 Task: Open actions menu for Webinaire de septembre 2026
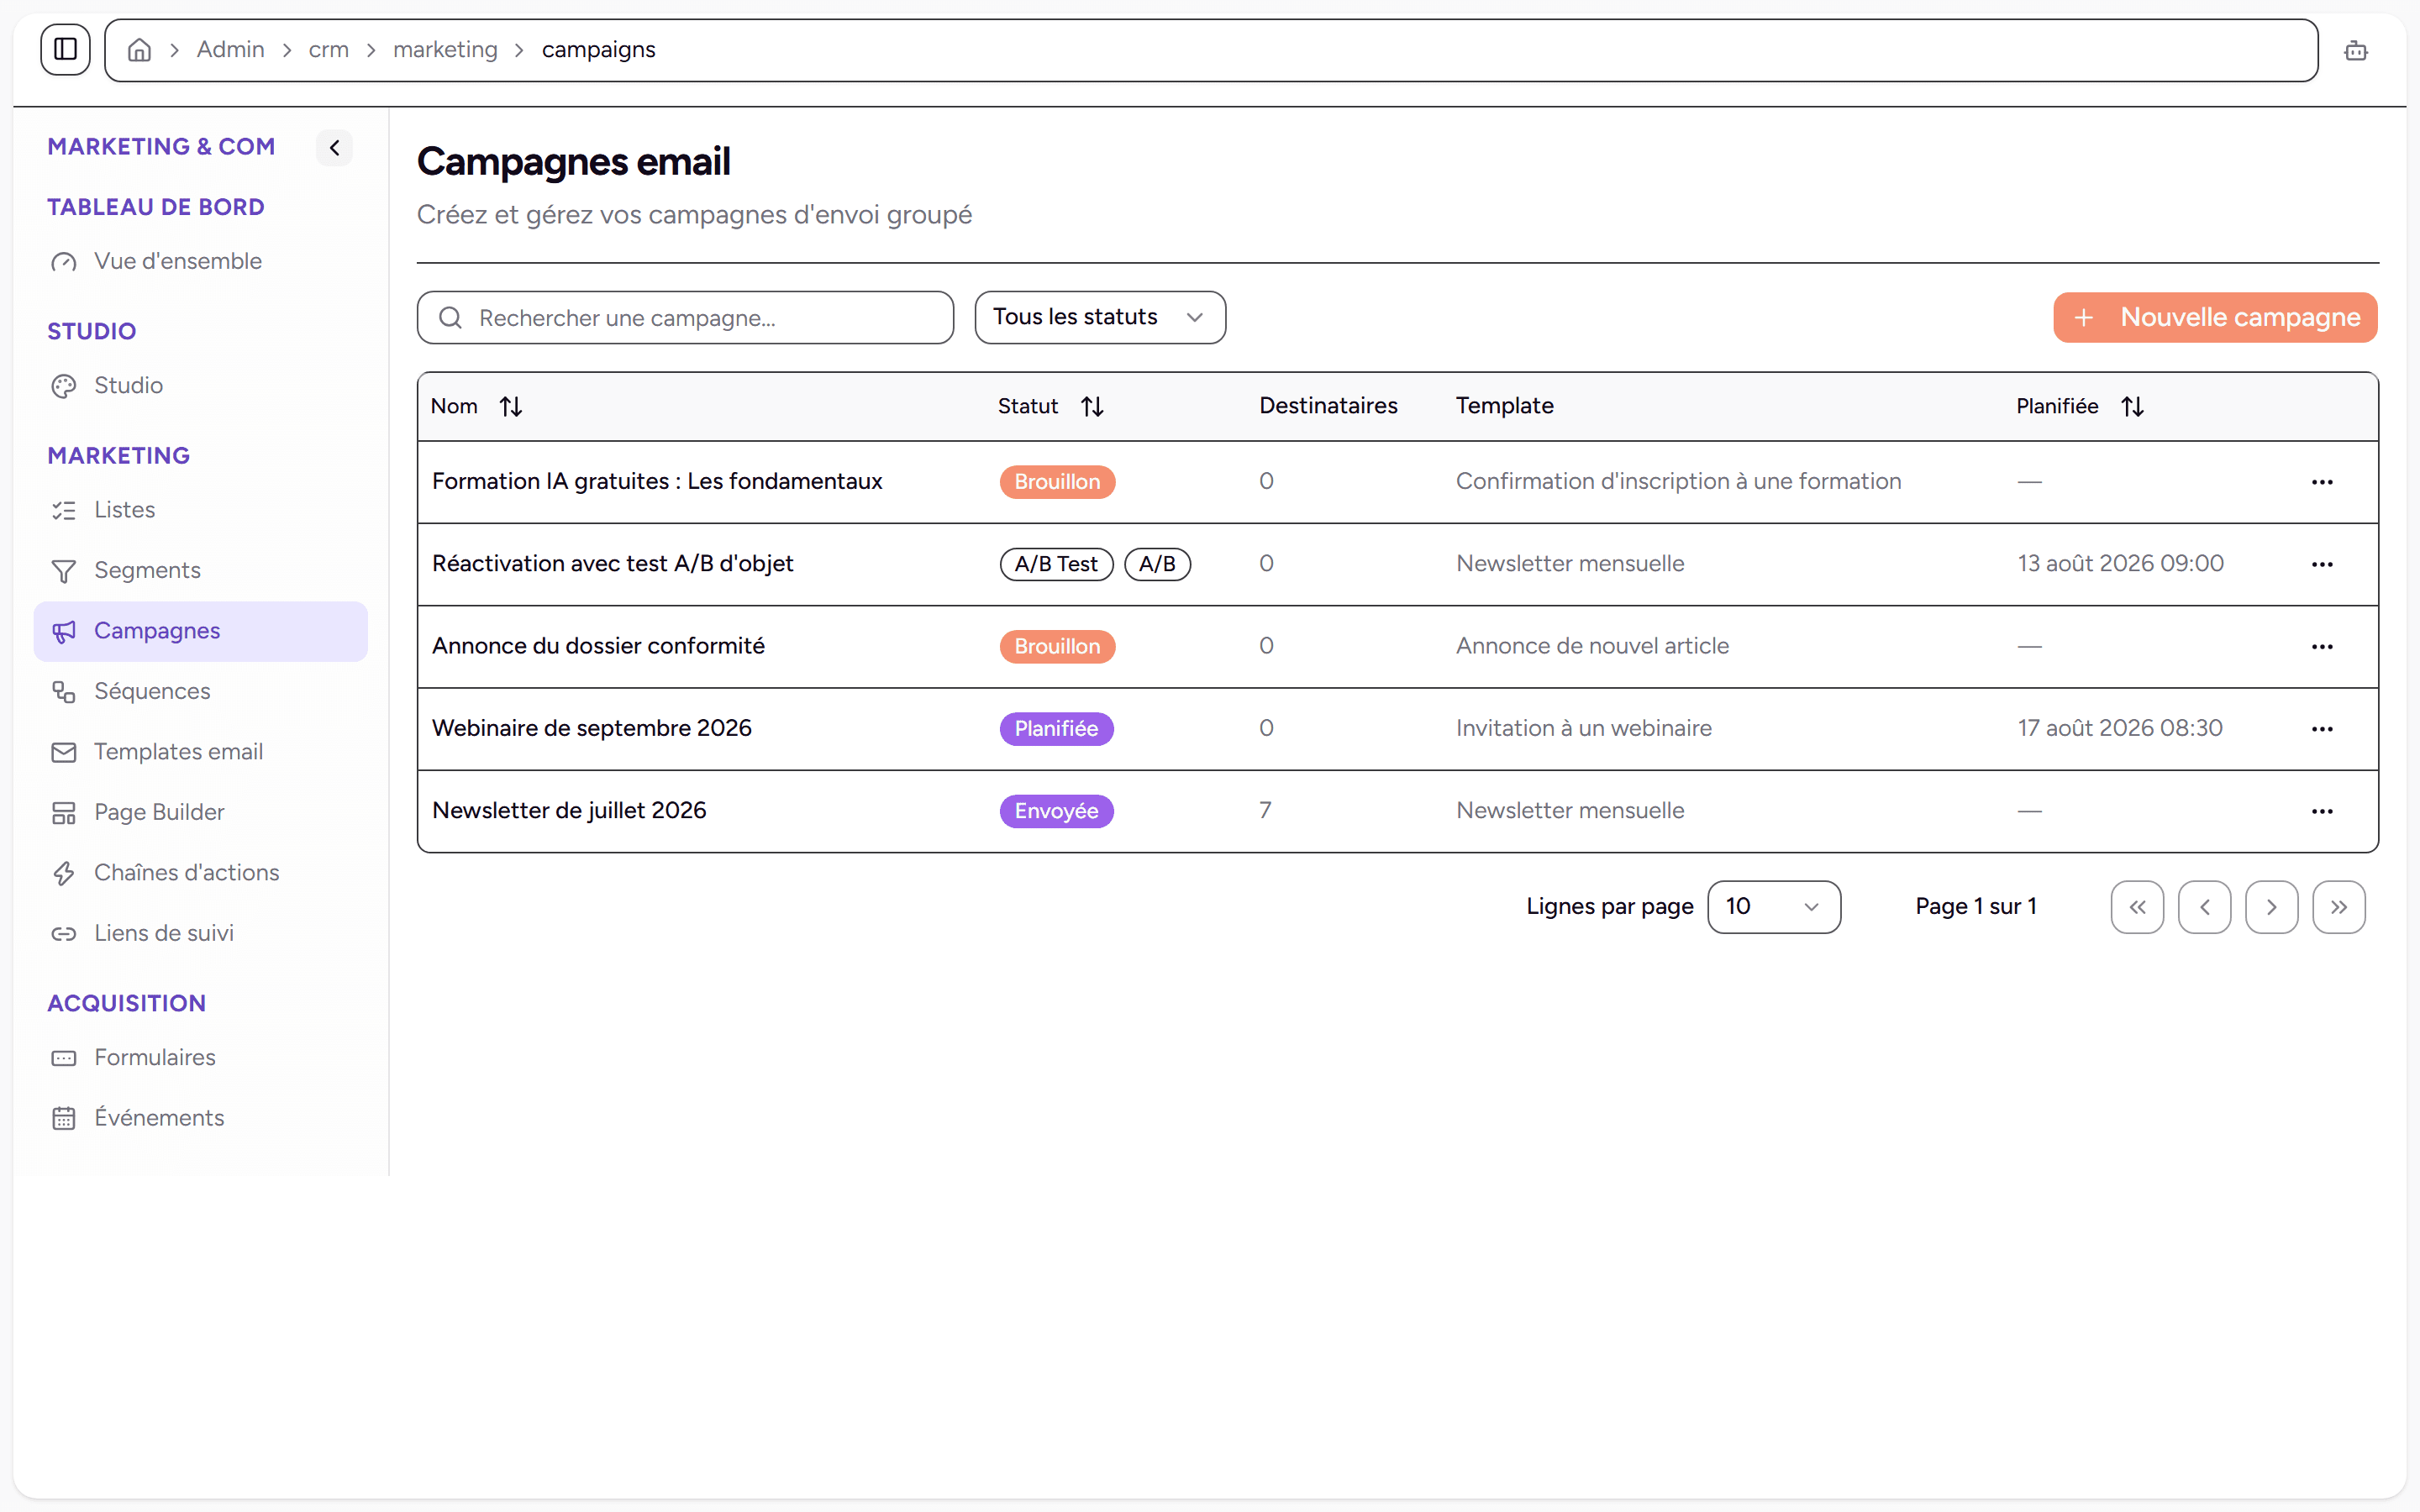(2322, 729)
